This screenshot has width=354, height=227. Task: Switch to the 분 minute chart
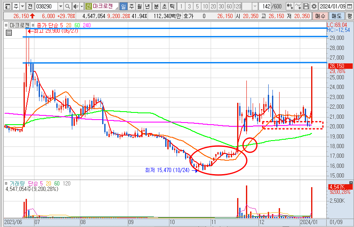tap(156, 6)
